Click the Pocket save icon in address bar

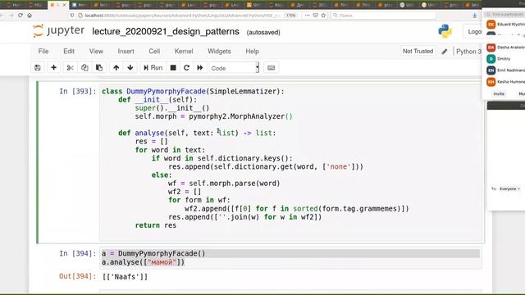(315, 16)
